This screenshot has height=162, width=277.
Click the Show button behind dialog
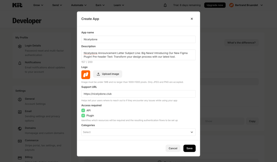(208, 121)
